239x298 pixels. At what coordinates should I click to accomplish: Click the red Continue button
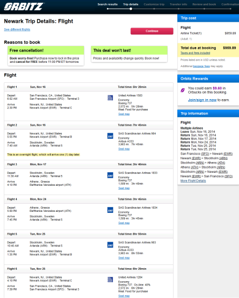pyautogui.click(x=152, y=31)
